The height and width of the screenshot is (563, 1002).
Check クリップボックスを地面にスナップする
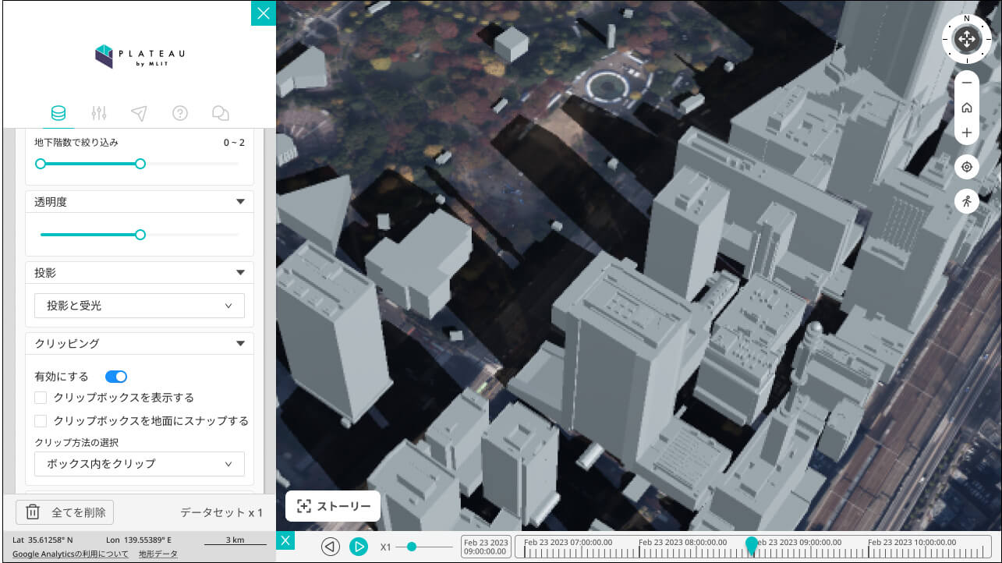41,421
